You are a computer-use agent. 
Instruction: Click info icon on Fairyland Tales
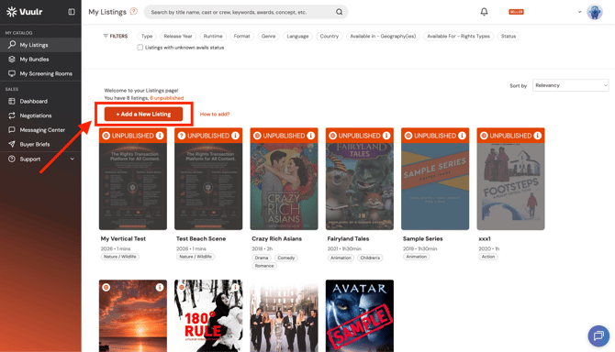click(x=386, y=136)
